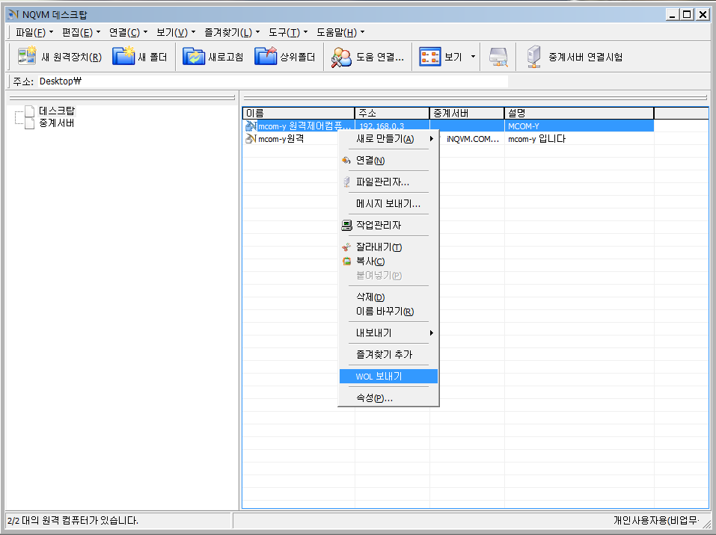The height and width of the screenshot is (535, 716).
Task: Click the iNQVM.COM... relay server cell
Action: coord(473,139)
